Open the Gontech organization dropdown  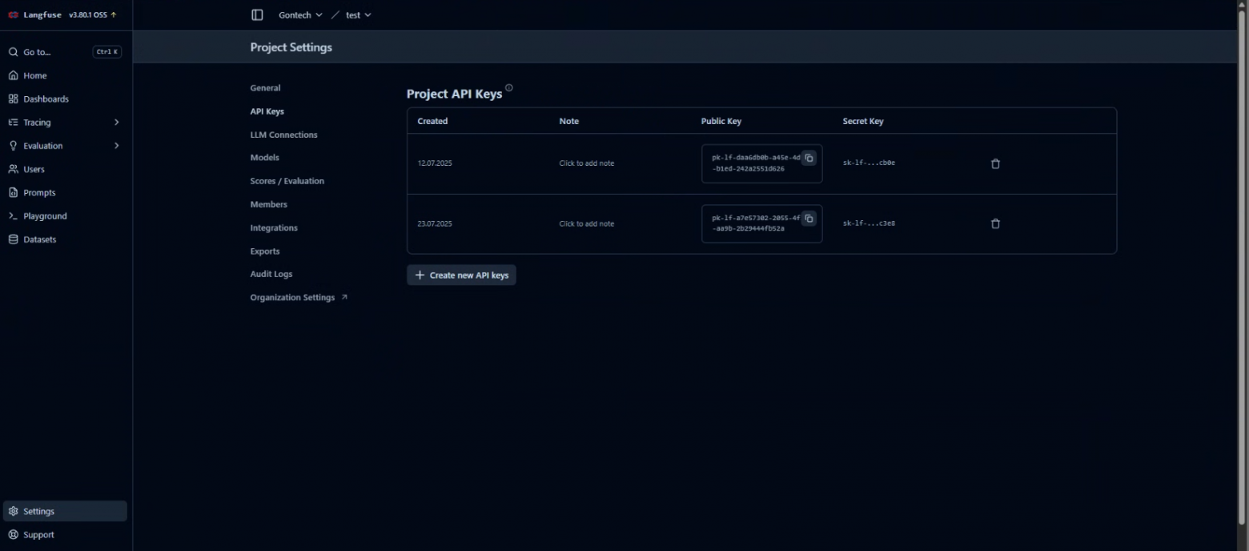tap(300, 15)
